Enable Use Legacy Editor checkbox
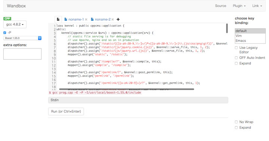Image resolution: width=269 pixels, height=141 pixels. [x=236, y=48]
